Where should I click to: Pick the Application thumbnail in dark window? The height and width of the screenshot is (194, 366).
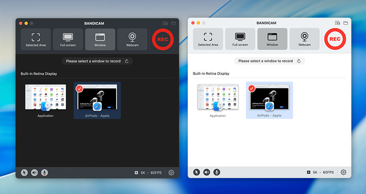point(45,98)
